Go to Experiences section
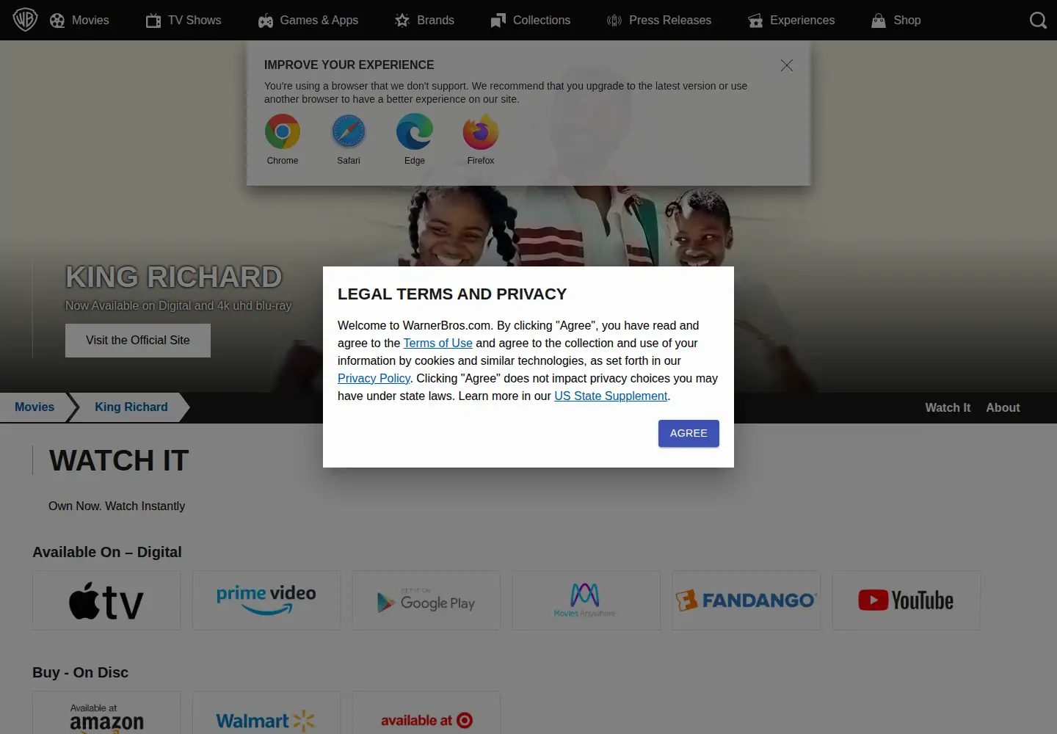The height and width of the screenshot is (734, 1057). pyautogui.click(x=791, y=21)
